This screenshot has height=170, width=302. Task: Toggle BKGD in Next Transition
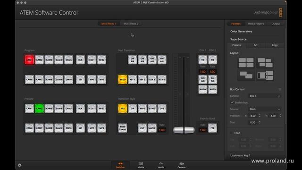click(x=123, y=79)
